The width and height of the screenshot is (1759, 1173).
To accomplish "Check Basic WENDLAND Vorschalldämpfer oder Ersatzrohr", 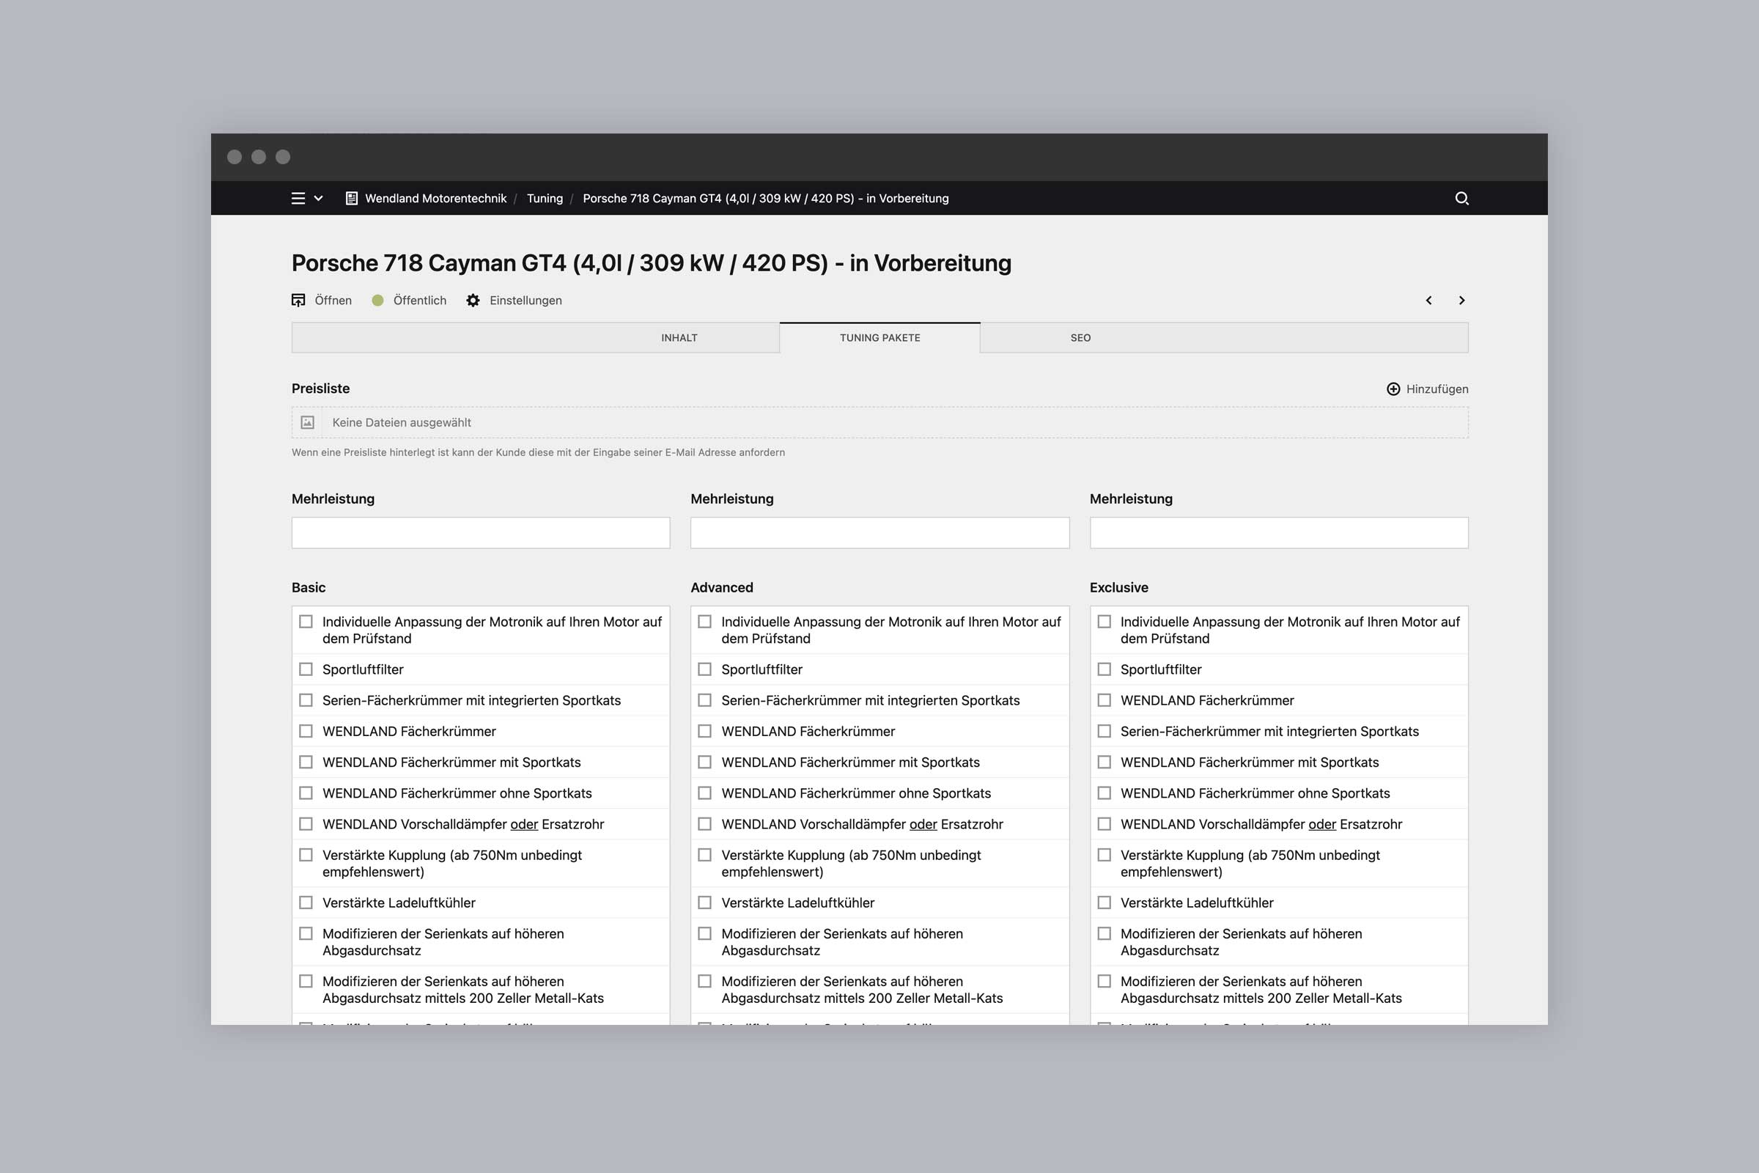I will [x=306, y=823].
